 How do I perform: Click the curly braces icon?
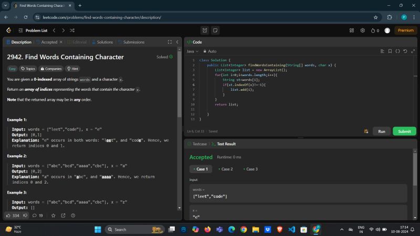398,51
